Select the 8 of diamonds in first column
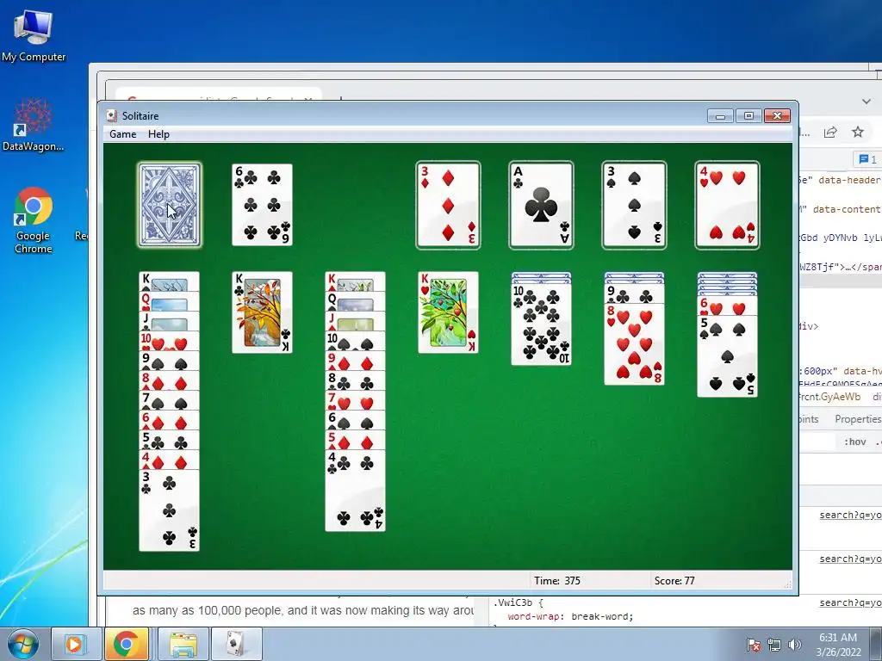The width and height of the screenshot is (882, 661). click(170, 380)
